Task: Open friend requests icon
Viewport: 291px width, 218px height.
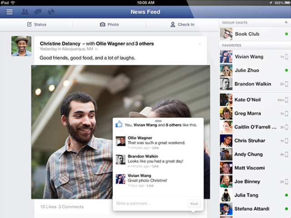Action: [25, 12]
